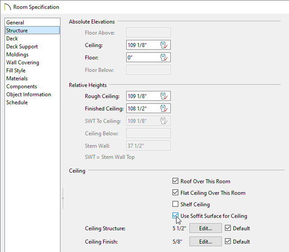This screenshot has height=252, width=289.
Task: Open the General panel
Action: coord(32,23)
